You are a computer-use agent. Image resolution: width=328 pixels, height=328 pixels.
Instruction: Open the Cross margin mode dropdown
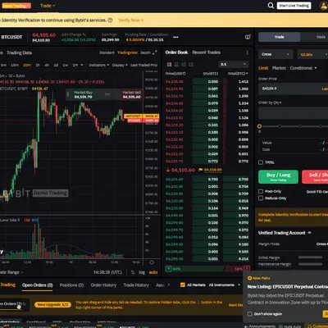click(x=276, y=54)
